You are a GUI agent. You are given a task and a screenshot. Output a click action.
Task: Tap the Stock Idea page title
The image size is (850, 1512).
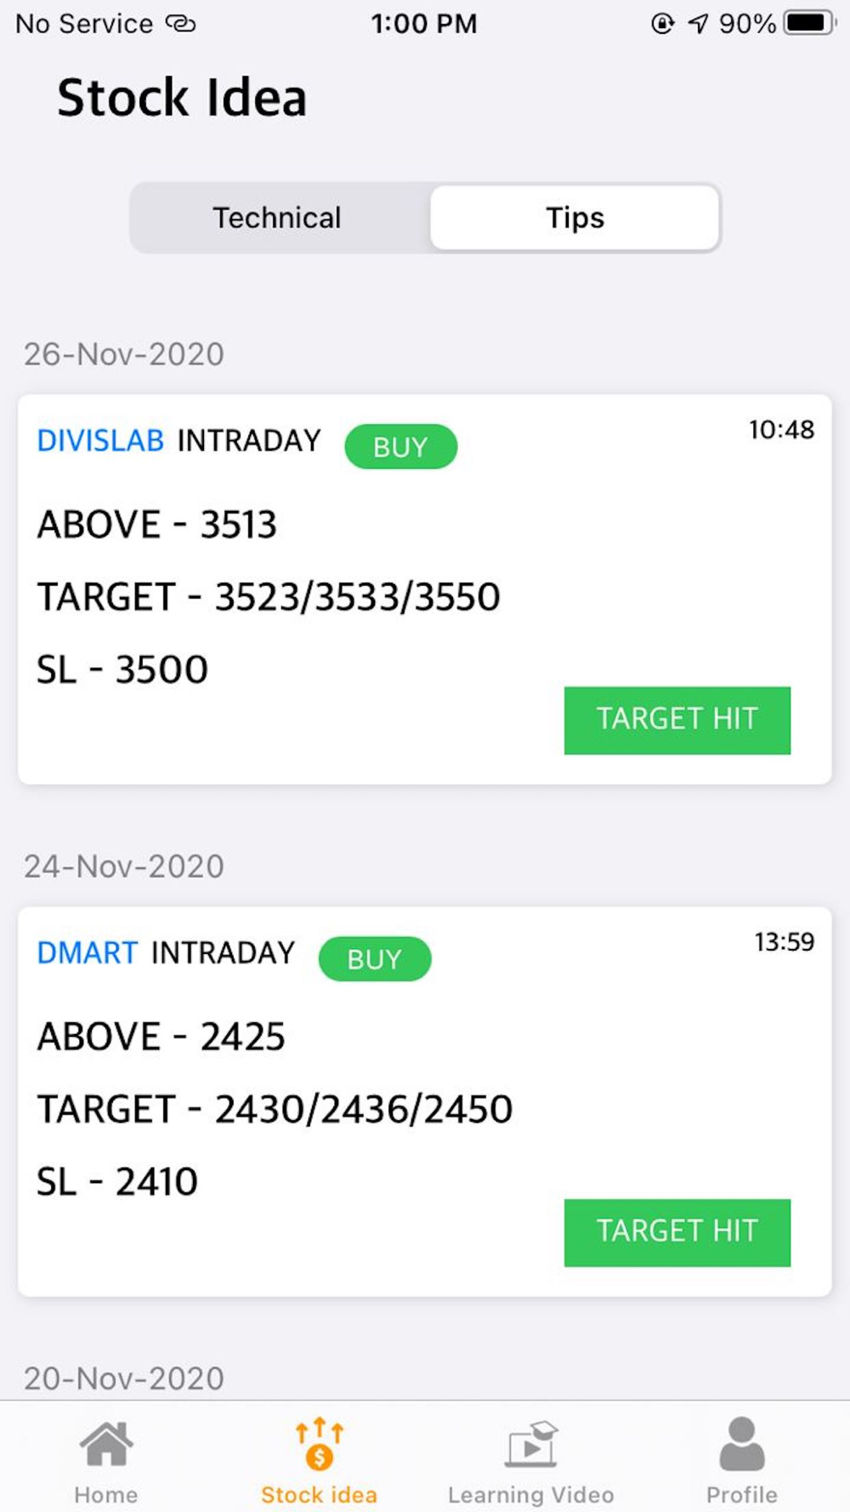(182, 97)
